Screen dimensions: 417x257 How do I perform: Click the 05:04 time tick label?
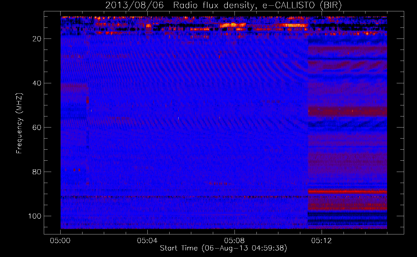[x=147, y=241]
